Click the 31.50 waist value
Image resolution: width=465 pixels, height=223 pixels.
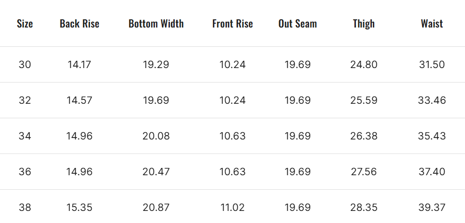click(x=432, y=65)
